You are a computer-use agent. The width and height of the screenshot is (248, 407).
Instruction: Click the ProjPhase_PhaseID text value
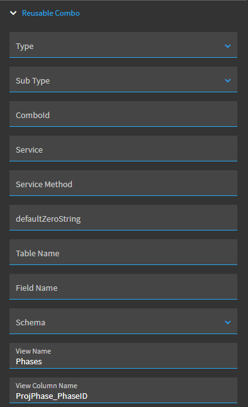(52, 396)
